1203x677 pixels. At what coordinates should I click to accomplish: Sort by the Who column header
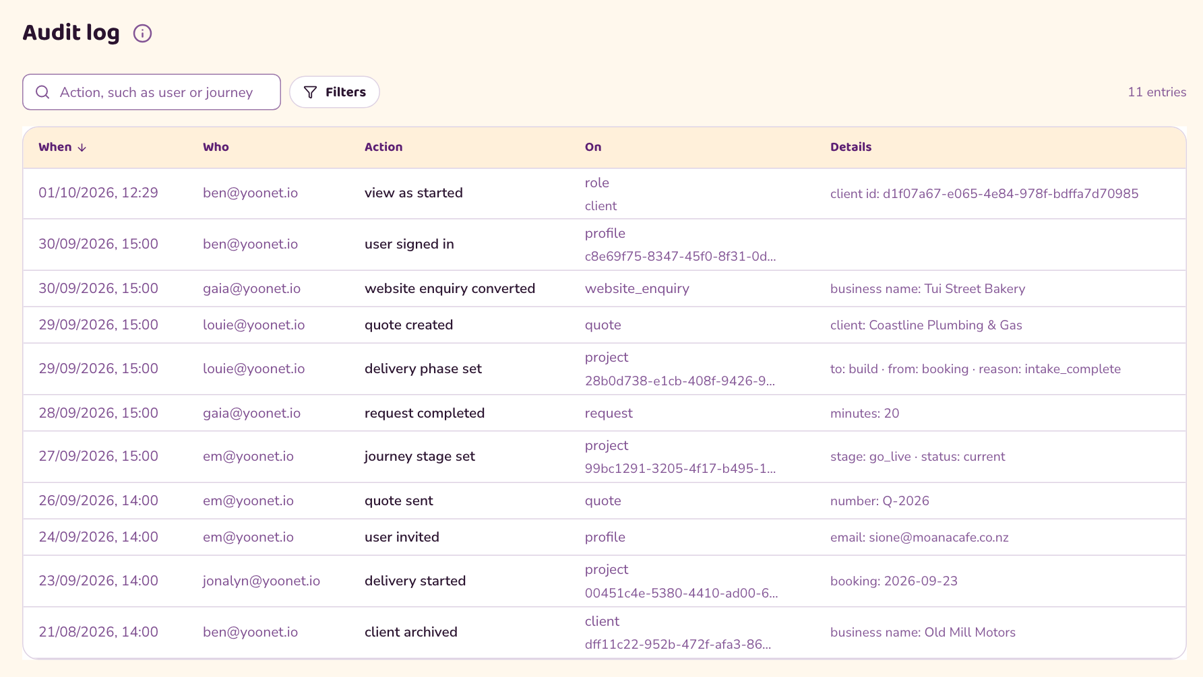point(216,147)
